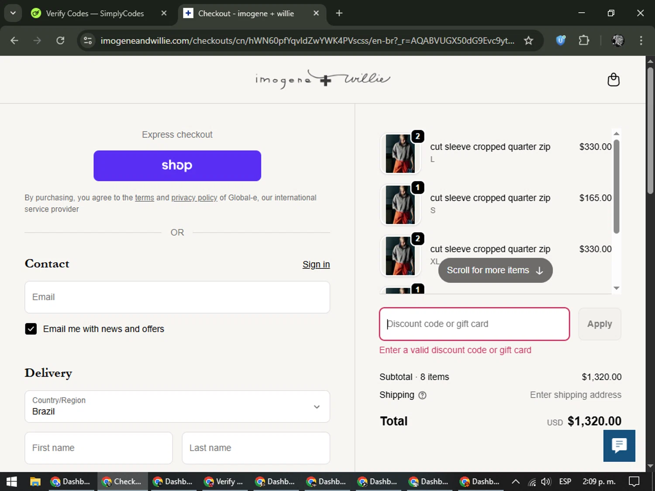
Task: Focus the Last name field
Action: 256,448
